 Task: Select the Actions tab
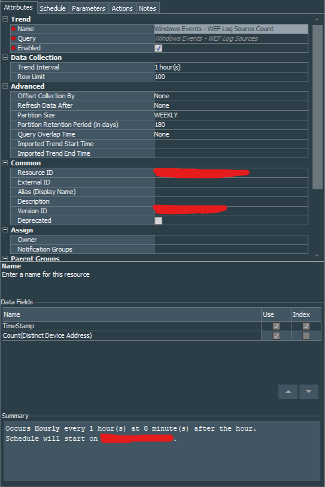[x=122, y=8]
